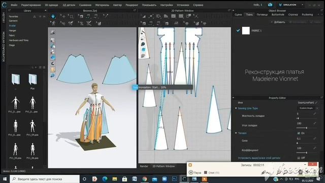Click the pencil icon next to value 180

click(x=315, y=123)
